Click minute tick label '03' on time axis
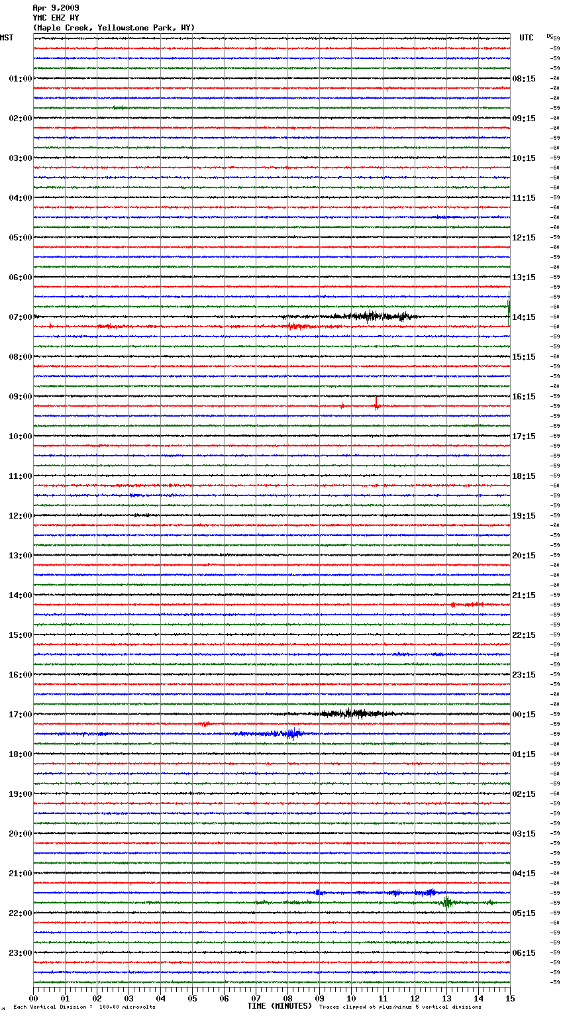The image size is (563, 1016). click(x=128, y=998)
